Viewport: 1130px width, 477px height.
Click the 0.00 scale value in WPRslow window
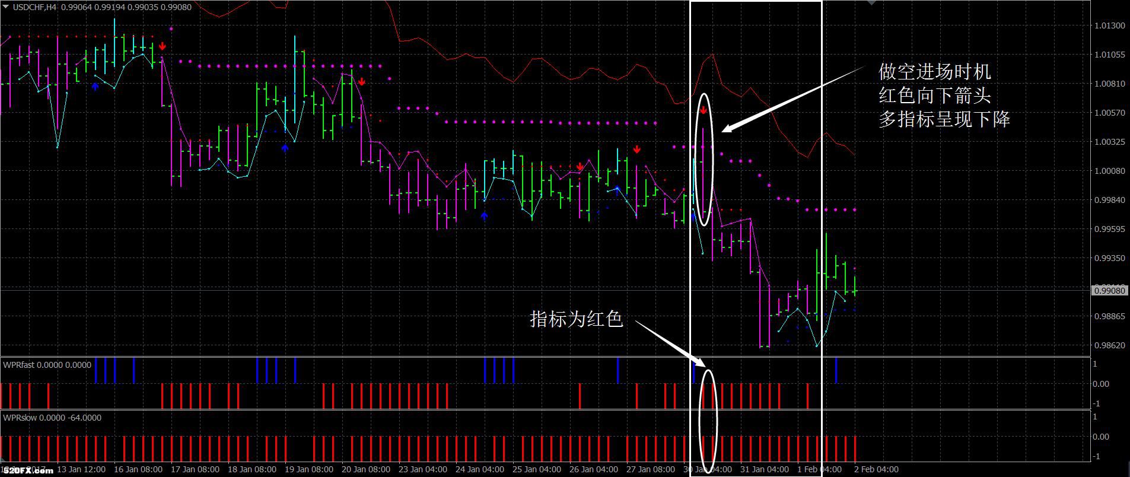(1101, 437)
